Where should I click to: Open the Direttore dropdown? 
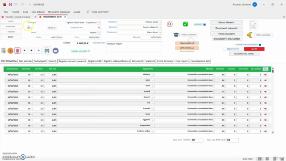point(160,22)
